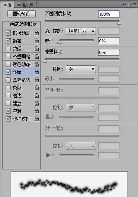This screenshot has width=138, height=197.
Task: Open the control dropdown under 混合抖动
Action: (81, 146)
